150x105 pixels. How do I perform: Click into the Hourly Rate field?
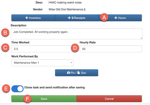pos(111,49)
